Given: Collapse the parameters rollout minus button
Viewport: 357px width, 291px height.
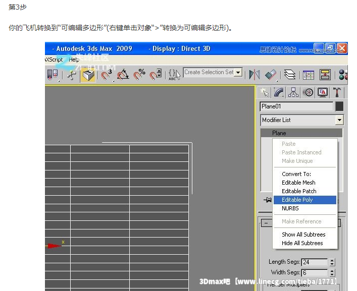Looking at the screenshot, I should (267, 223).
